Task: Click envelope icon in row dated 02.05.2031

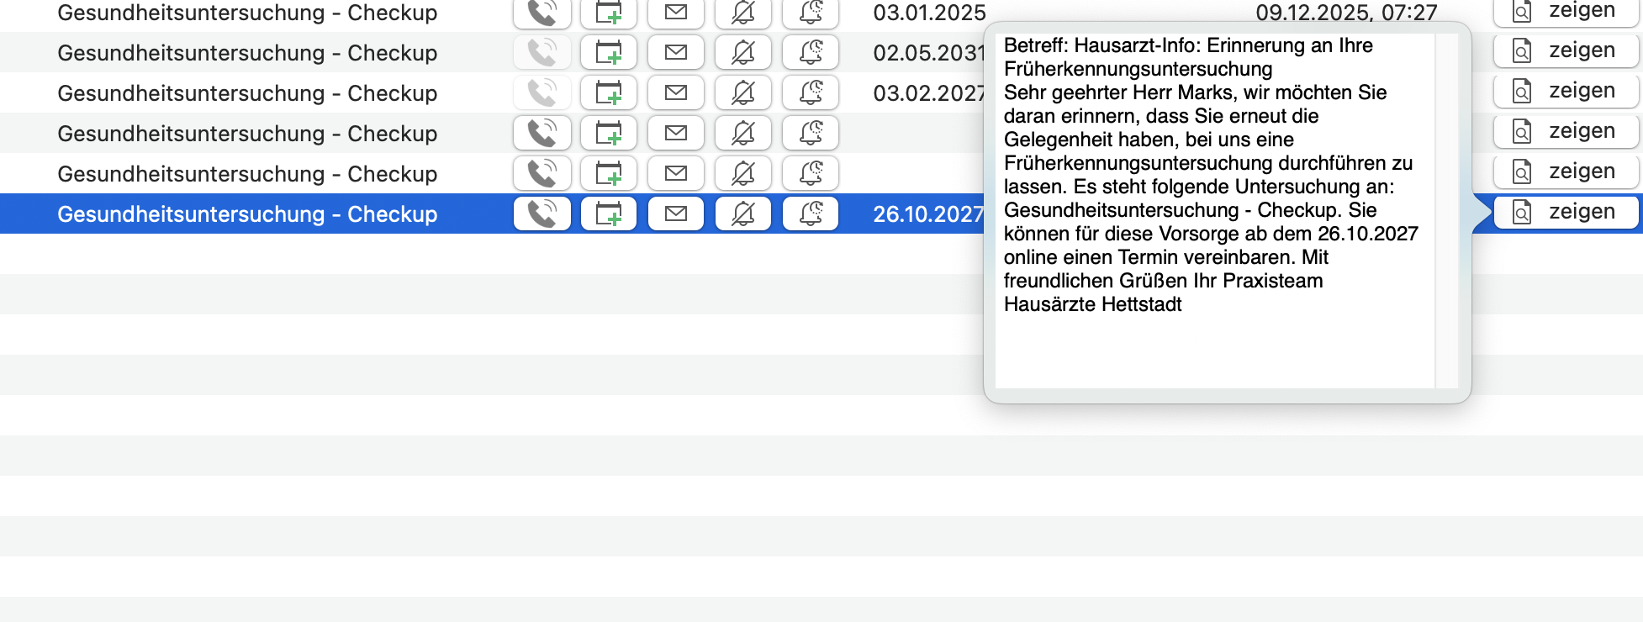Action: (676, 52)
